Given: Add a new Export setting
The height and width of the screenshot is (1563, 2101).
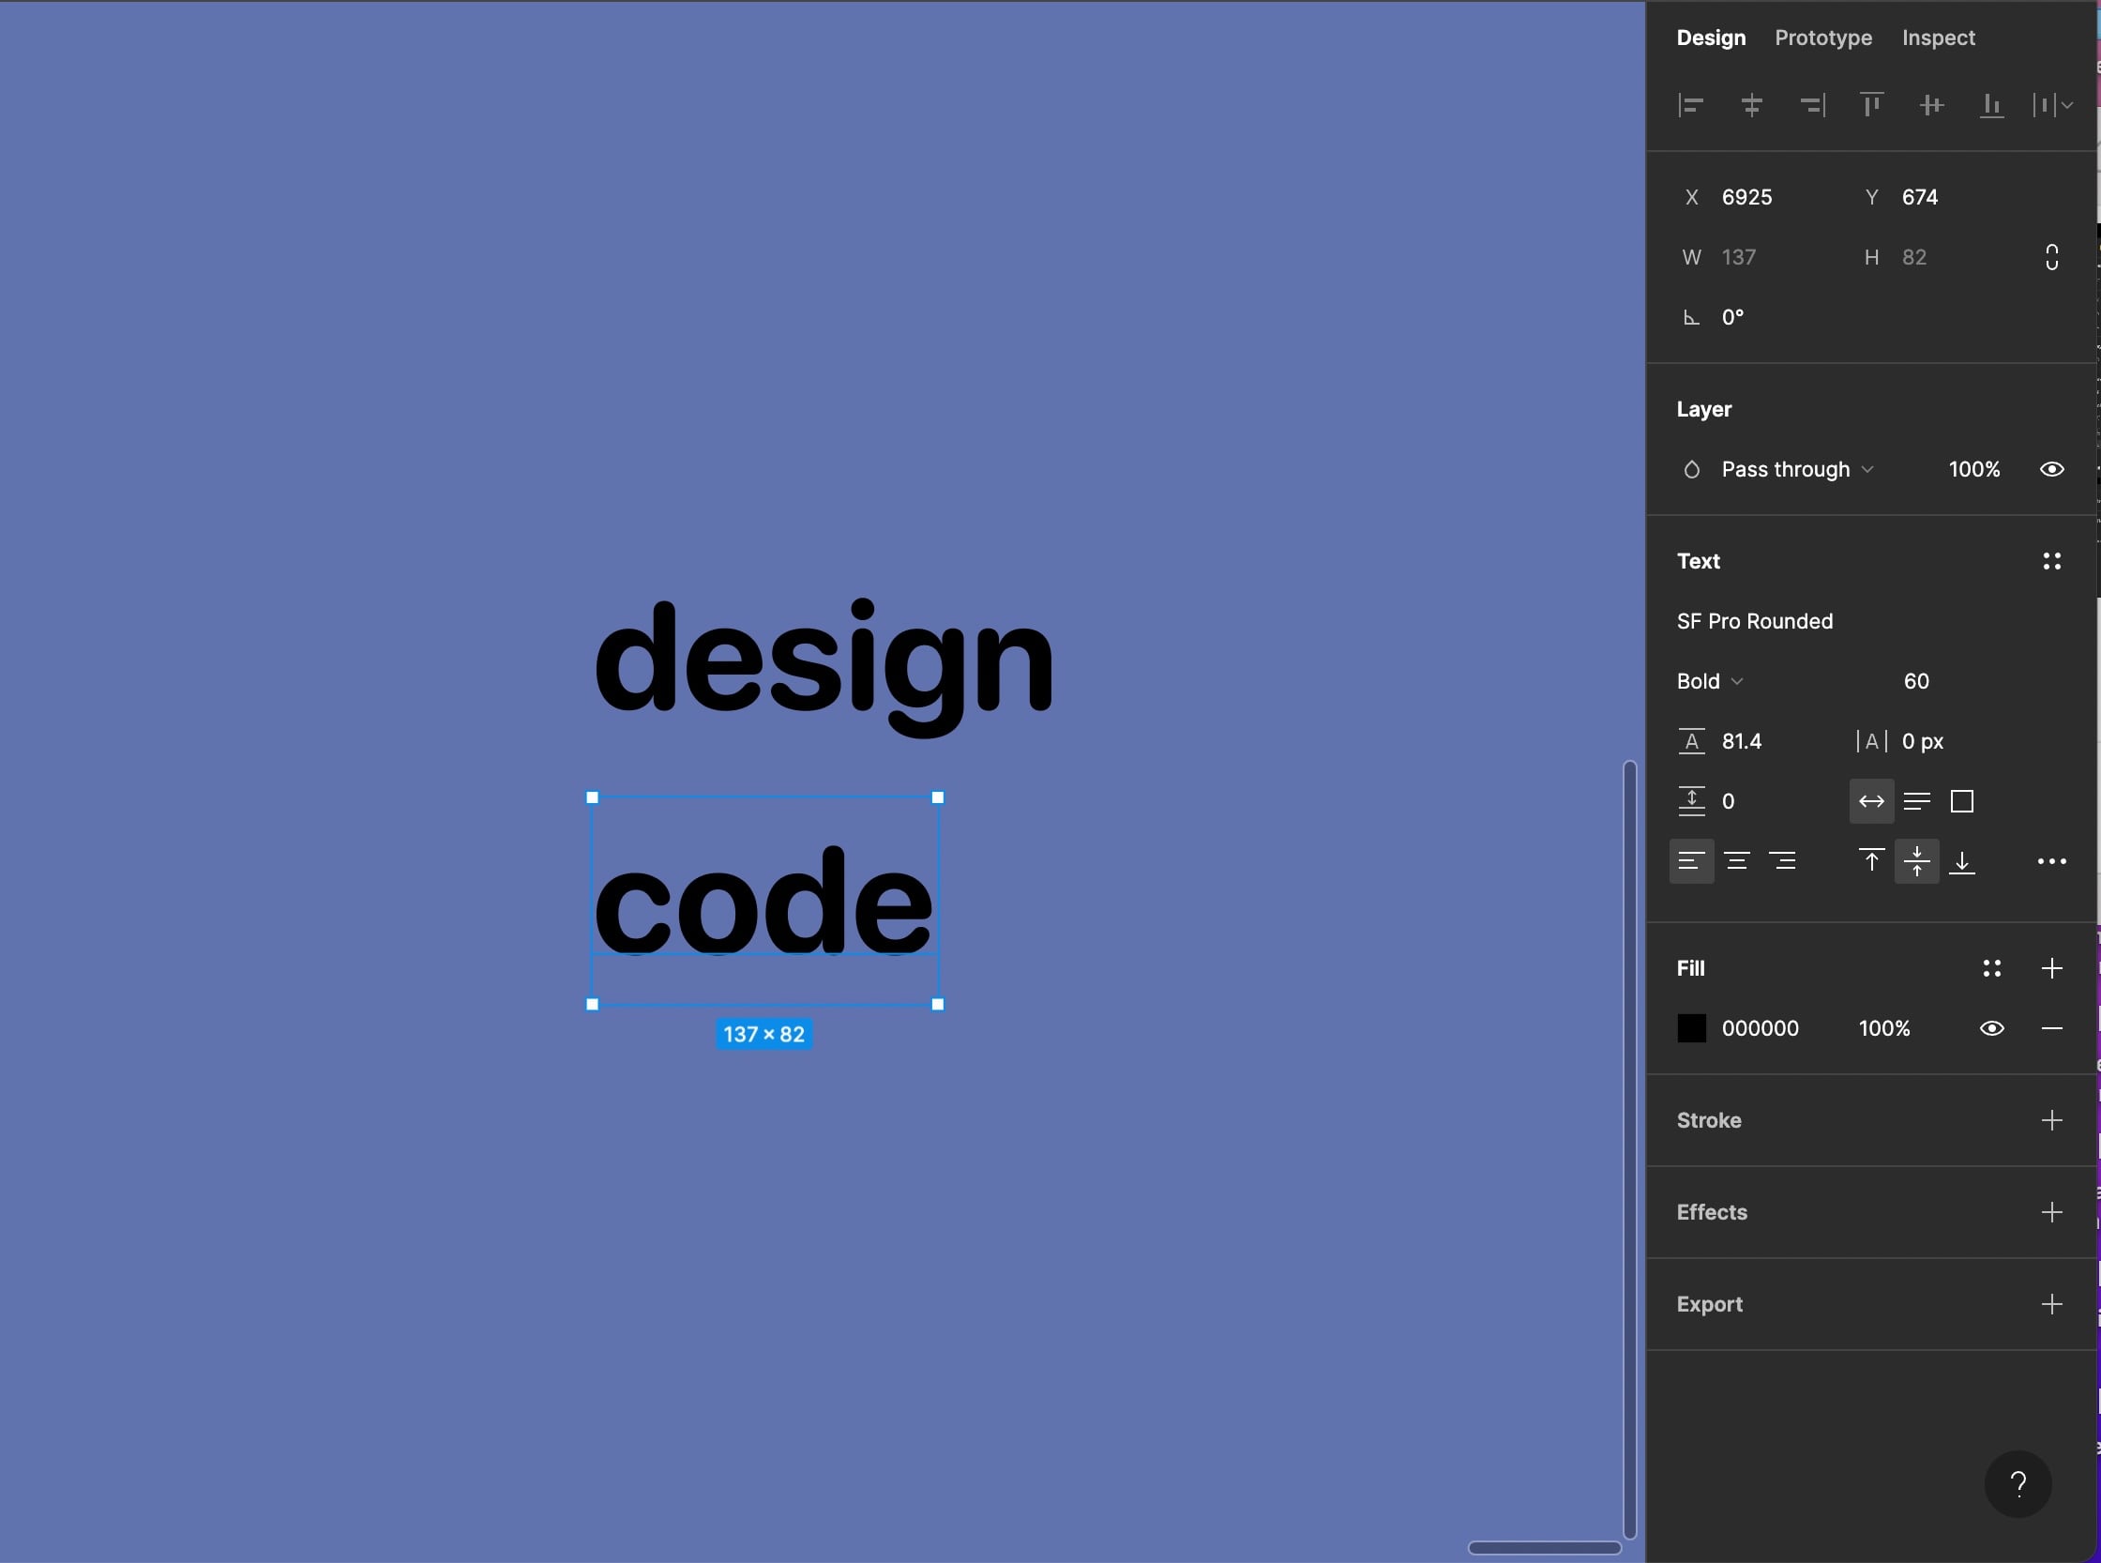Looking at the screenshot, I should coord(2051,1304).
